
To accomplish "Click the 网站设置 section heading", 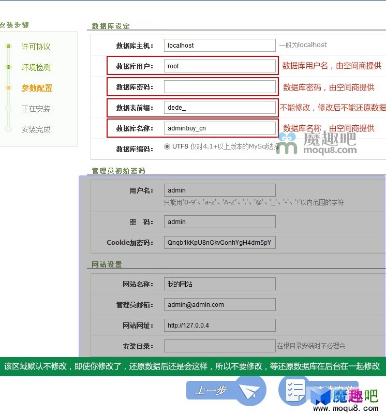I will (107, 264).
